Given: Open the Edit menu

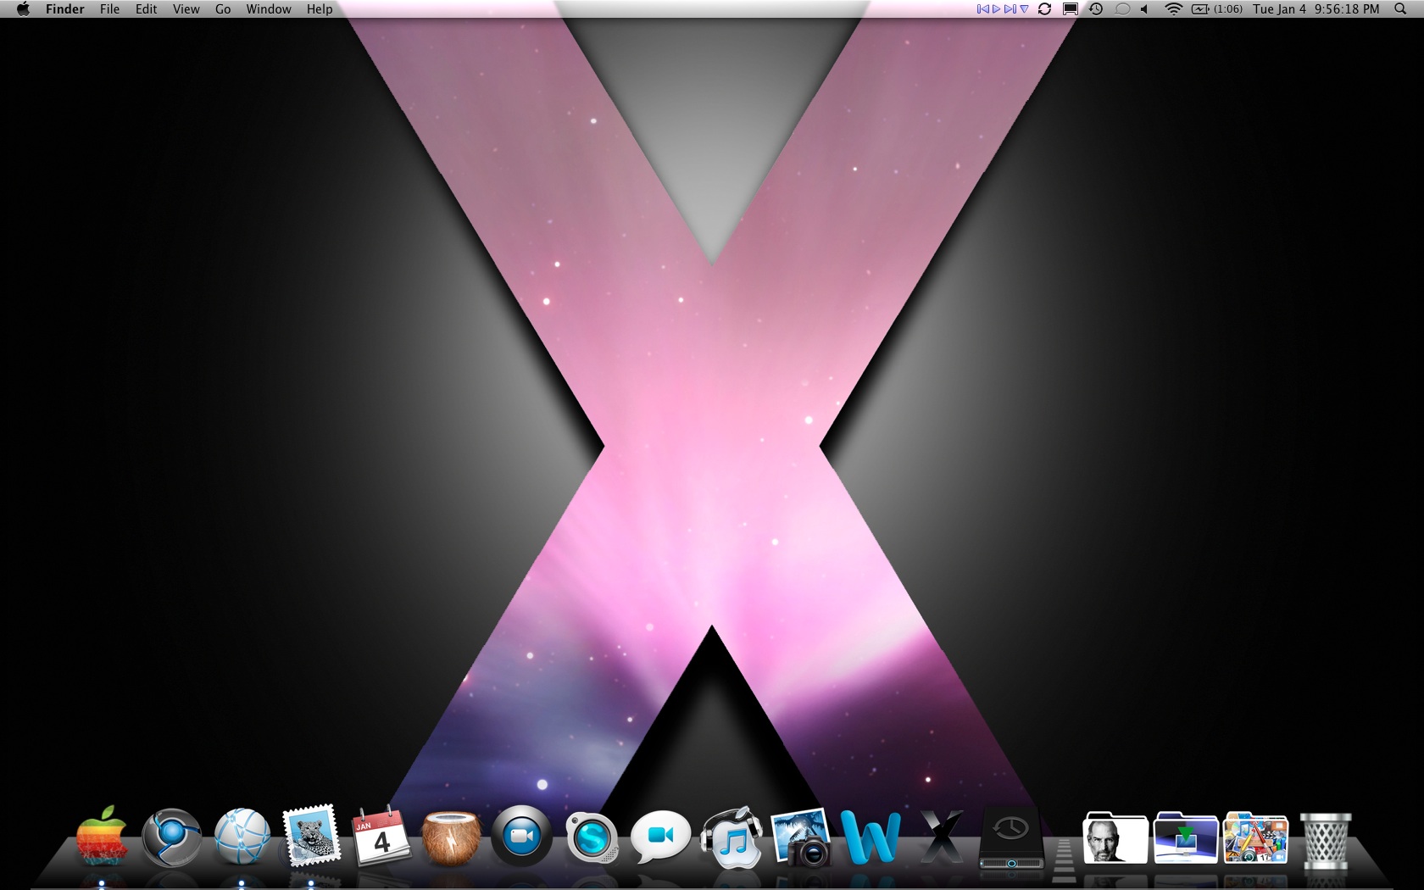Looking at the screenshot, I should click(x=146, y=9).
